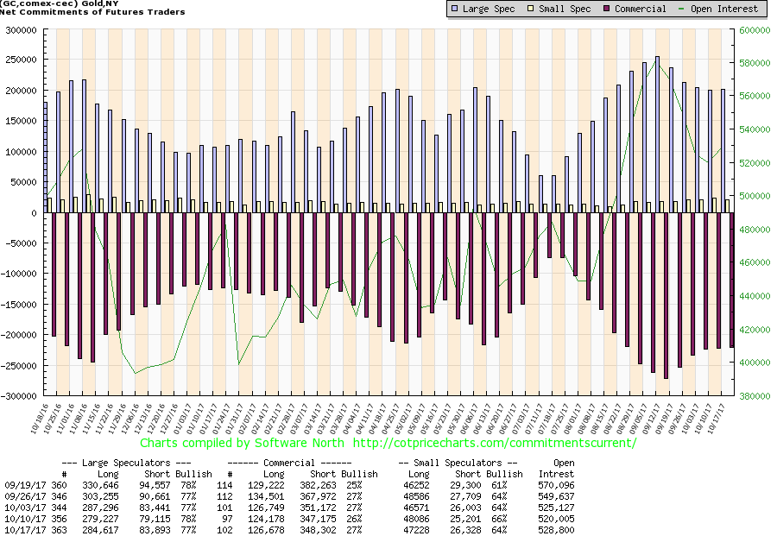Select the Commercial legend label
The height and width of the screenshot is (536, 777).
[641, 9]
